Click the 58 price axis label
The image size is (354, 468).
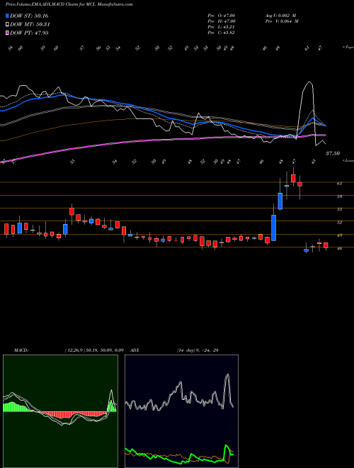point(339,196)
